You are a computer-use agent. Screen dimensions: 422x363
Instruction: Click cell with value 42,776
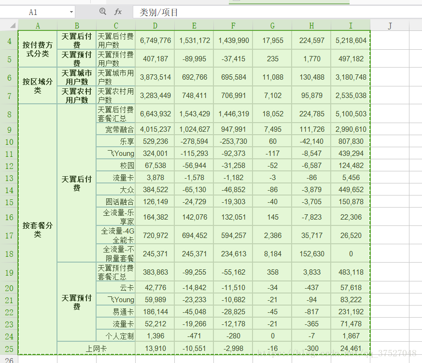point(155,287)
